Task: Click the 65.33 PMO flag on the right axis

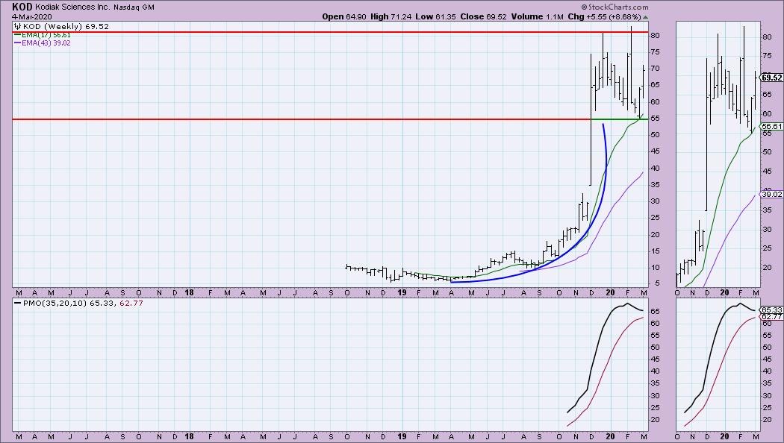Action: tap(771, 310)
